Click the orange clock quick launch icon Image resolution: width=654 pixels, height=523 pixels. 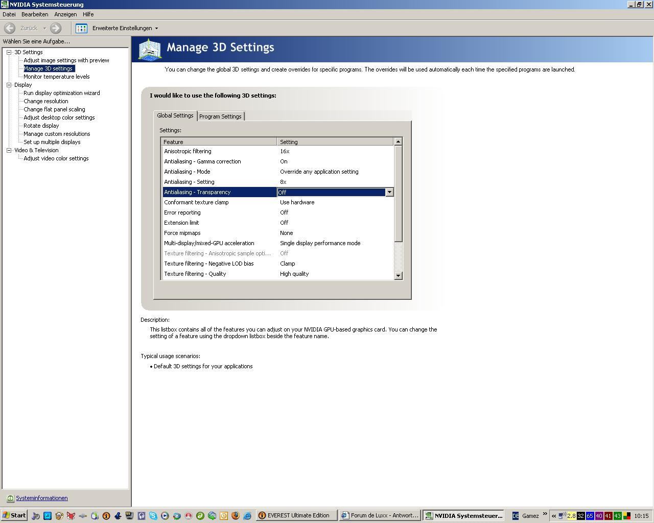coord(224,516)
